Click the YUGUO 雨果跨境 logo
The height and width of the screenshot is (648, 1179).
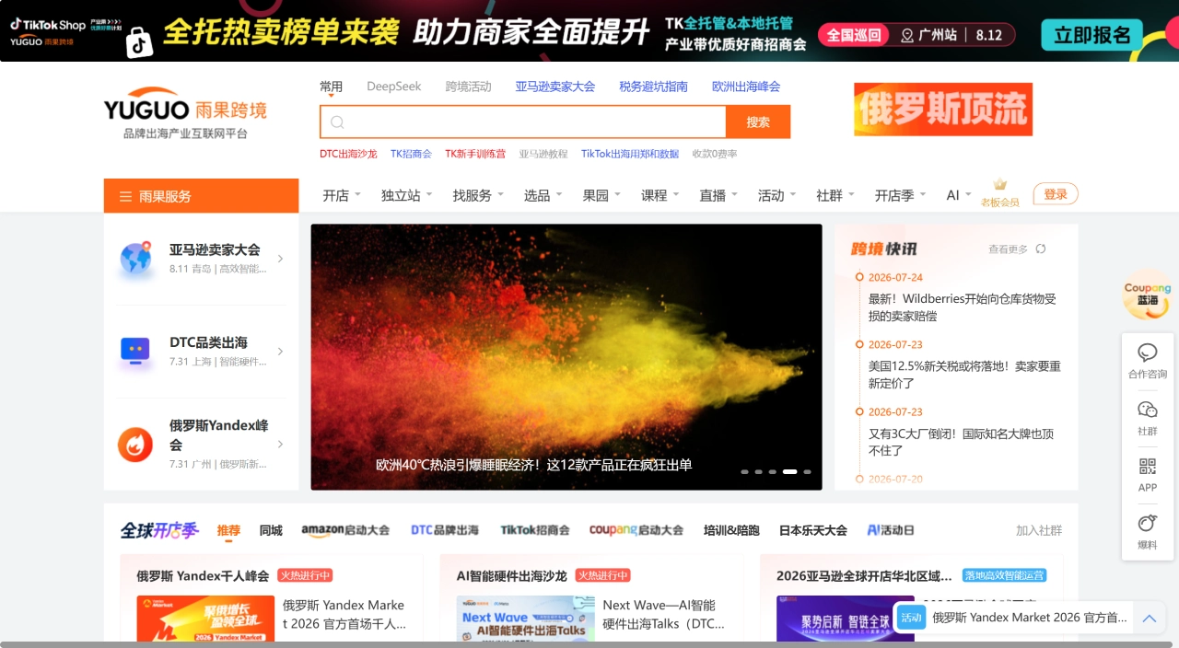(x=185, y=113)
